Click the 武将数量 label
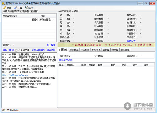This screenshot has height=113, width=157. (65, 37)
